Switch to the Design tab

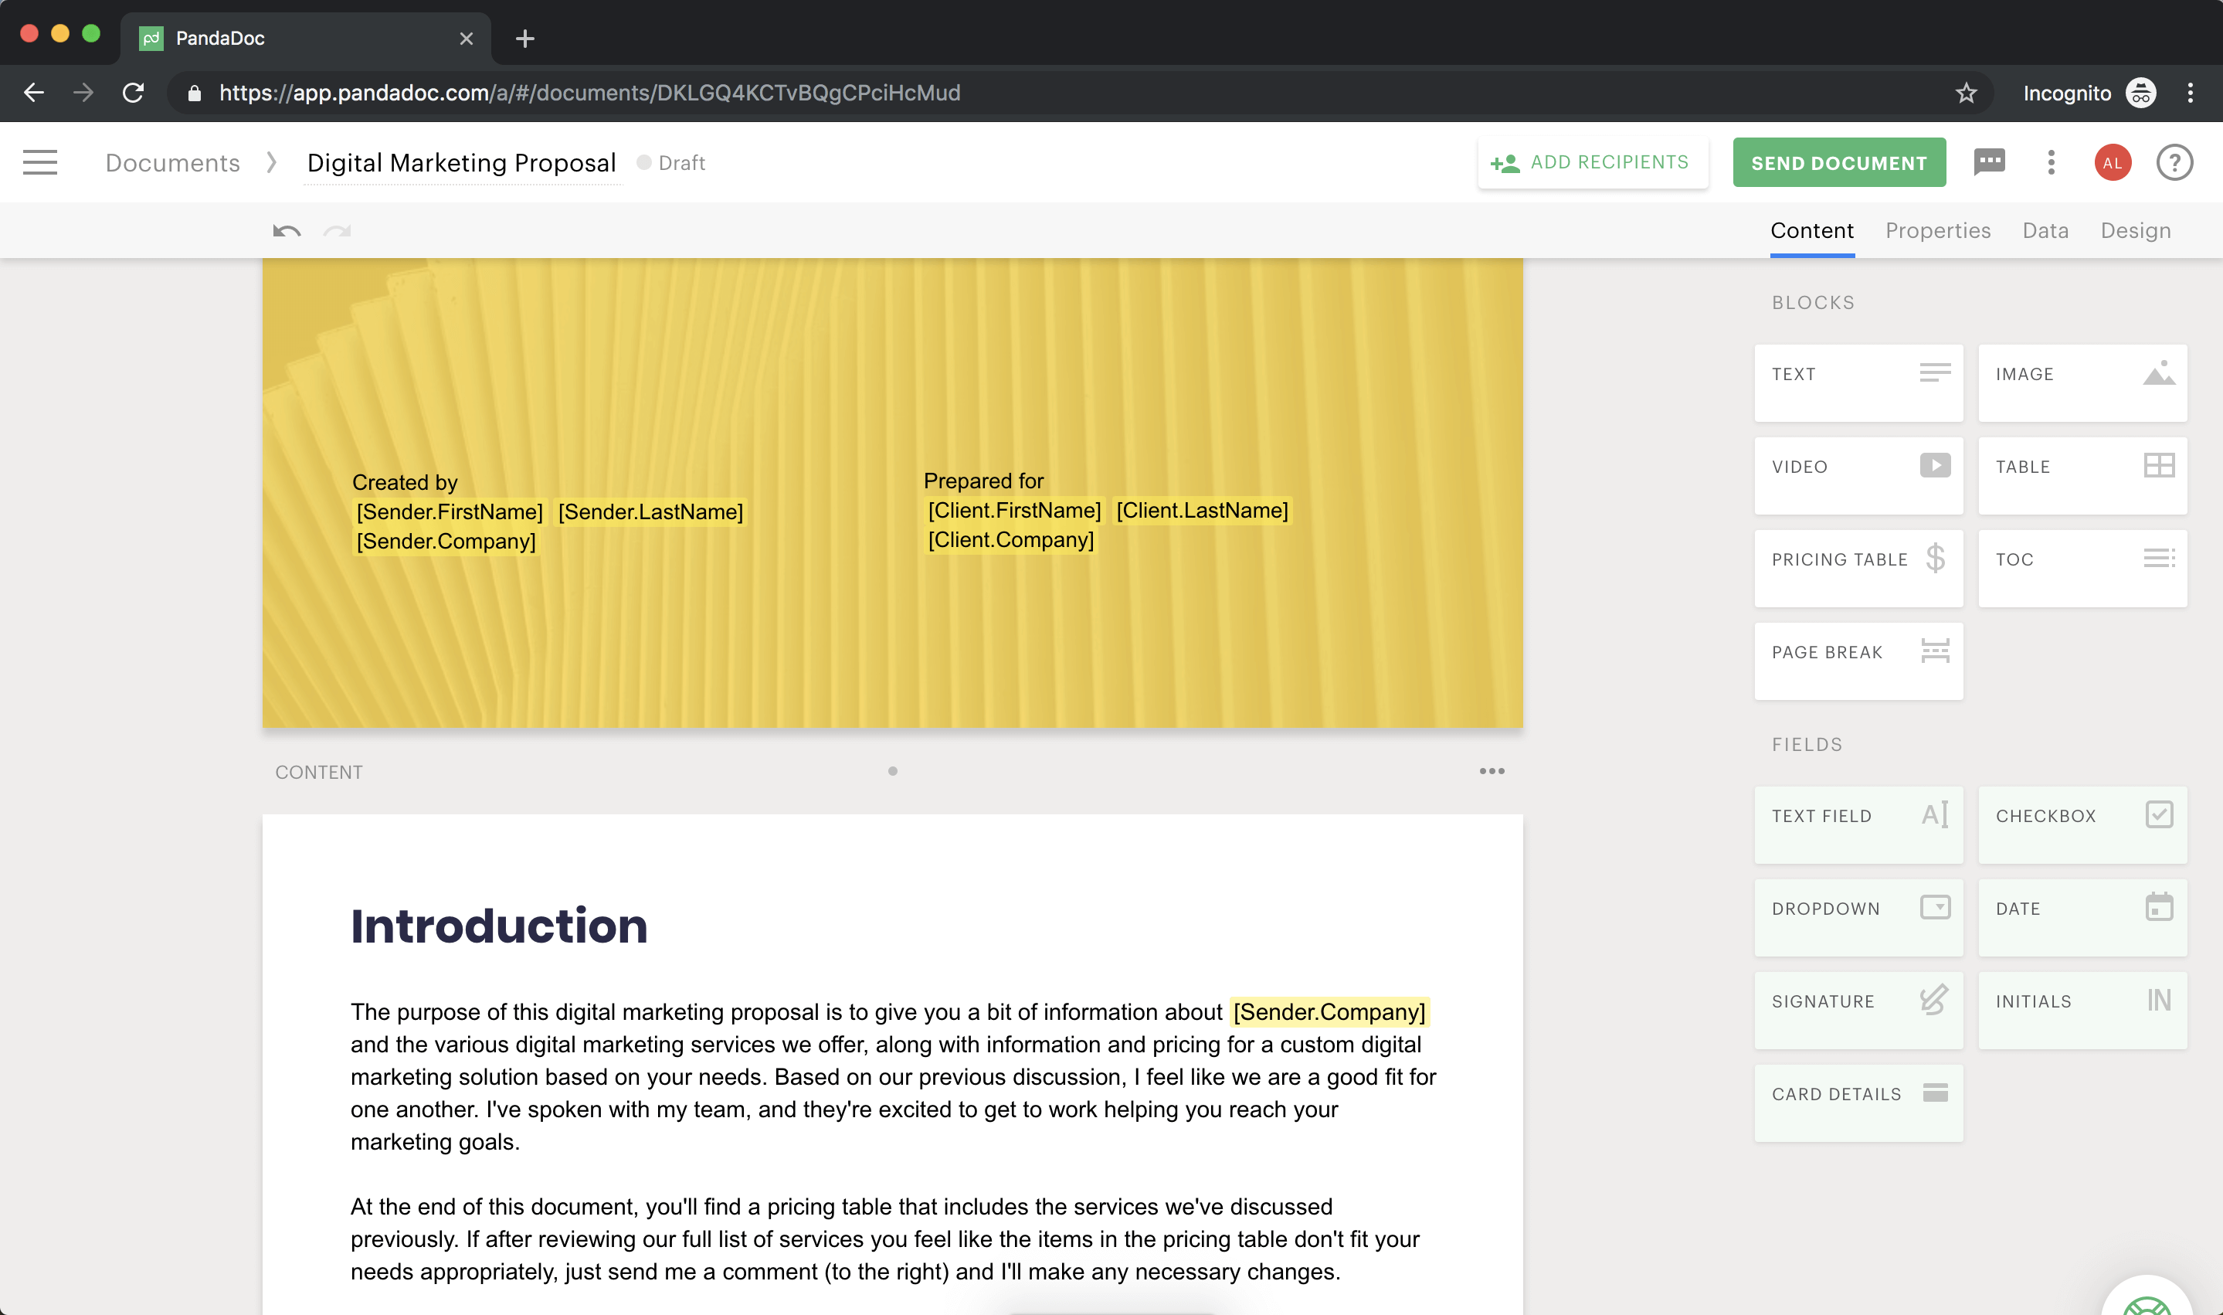(2134, 230)
